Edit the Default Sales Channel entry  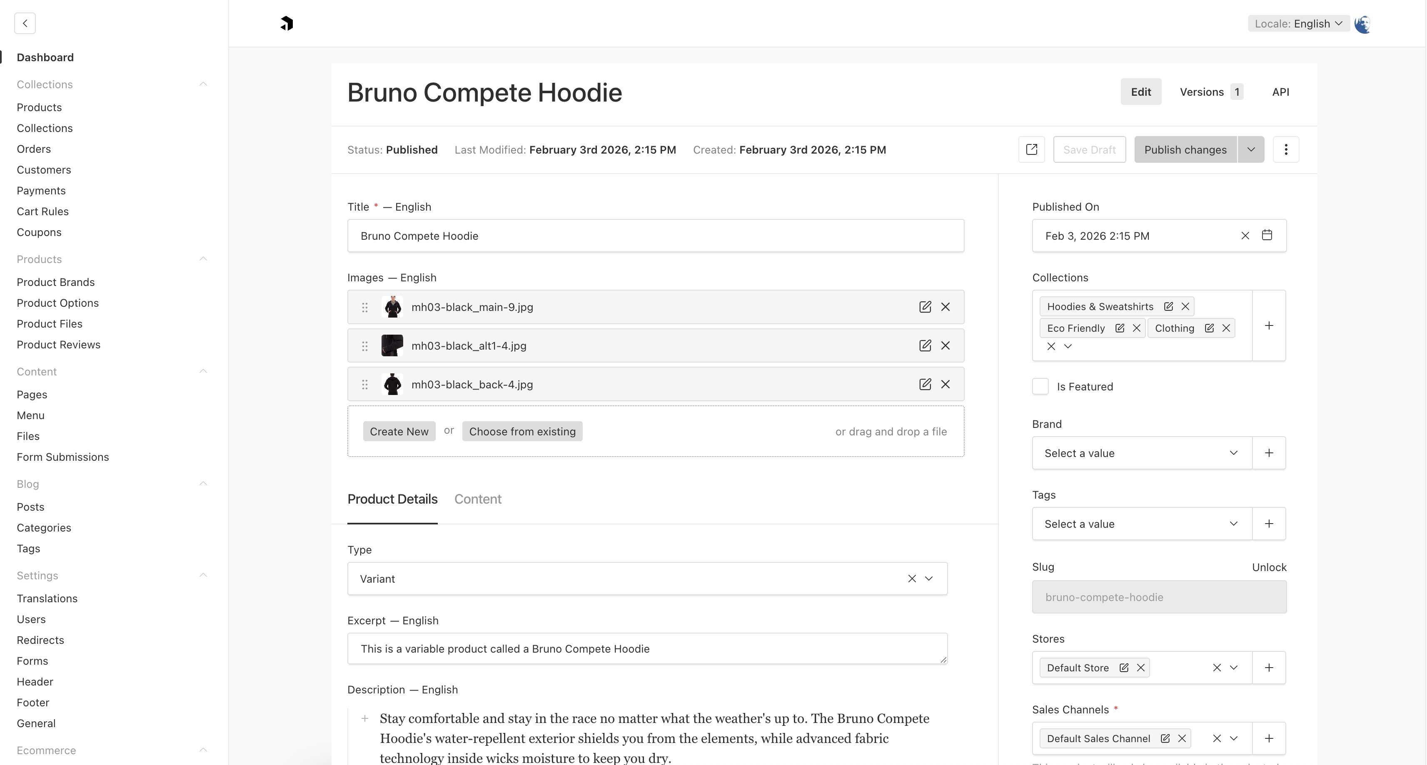1165,738
